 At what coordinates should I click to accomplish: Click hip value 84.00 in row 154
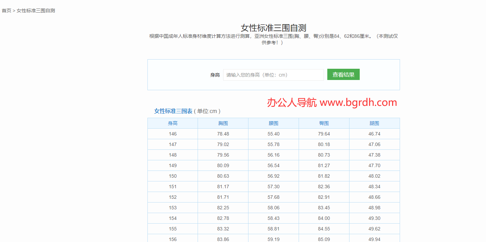pos(324,218)
